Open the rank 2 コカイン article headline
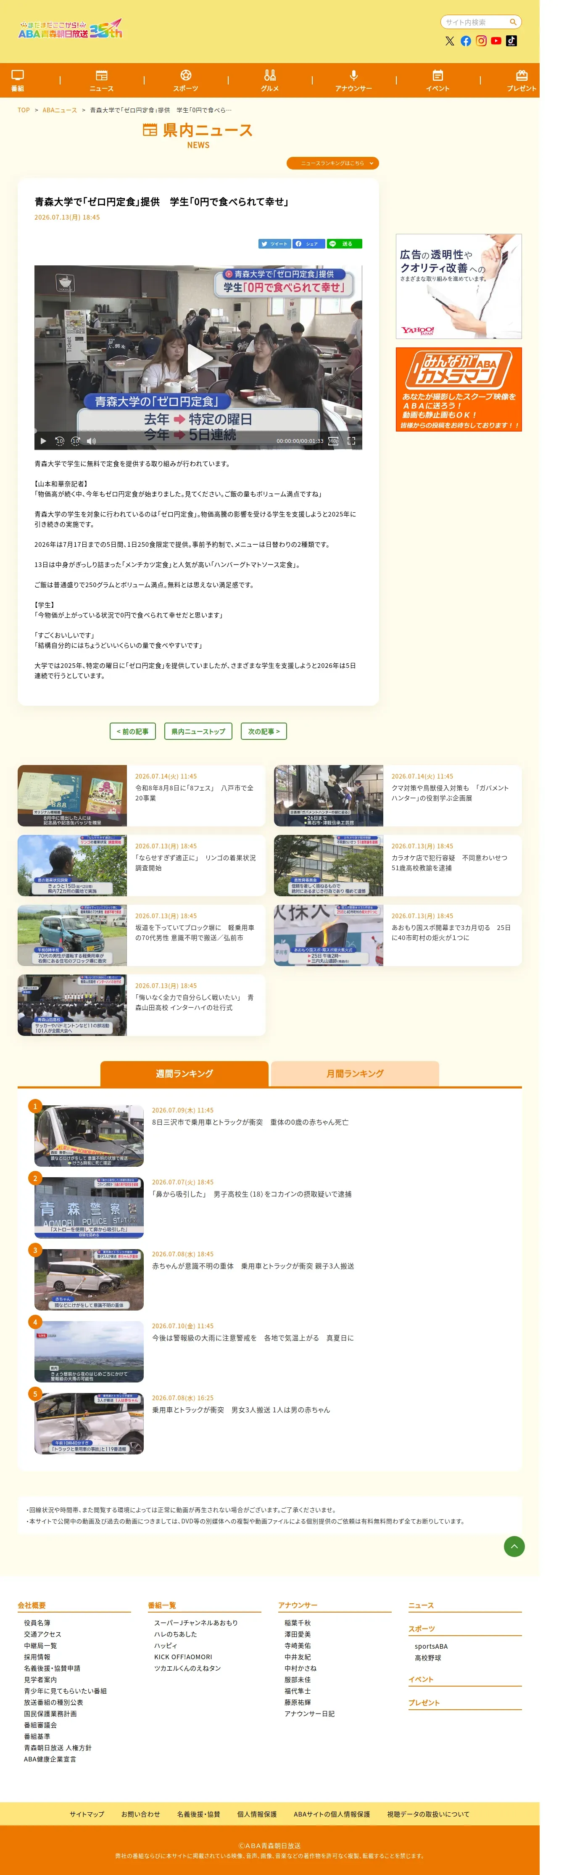Image resolution: width=564 pixels, height=1875 pixels. pos(252,1194)
